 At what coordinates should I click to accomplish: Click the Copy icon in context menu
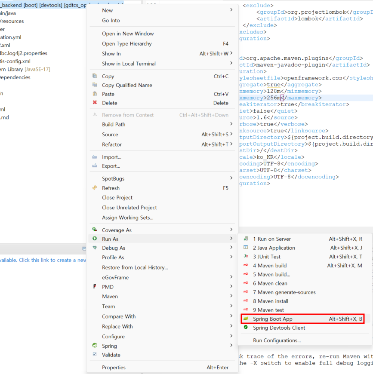(x=95, y=76)
